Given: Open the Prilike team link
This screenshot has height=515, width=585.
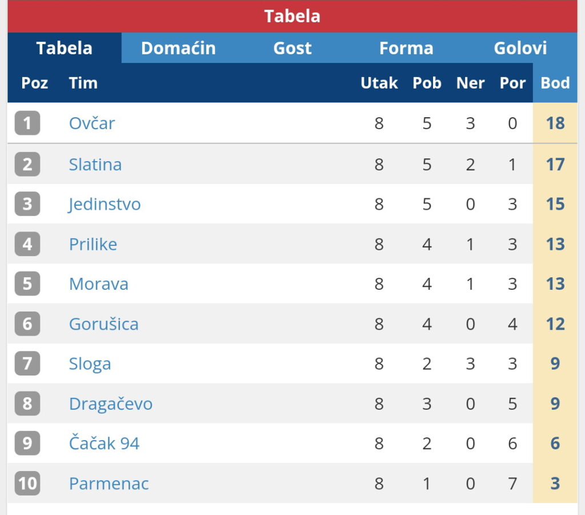Looking at the screenshot, I should tap(93, 244).
